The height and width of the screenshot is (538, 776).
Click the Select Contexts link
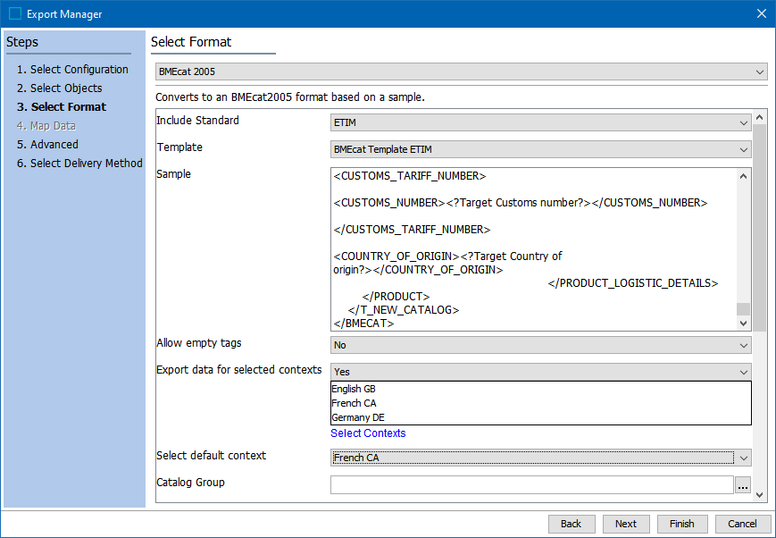(368, 433)
